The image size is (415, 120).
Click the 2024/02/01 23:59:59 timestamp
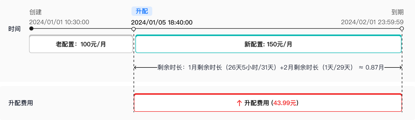(x=372, y=22)
